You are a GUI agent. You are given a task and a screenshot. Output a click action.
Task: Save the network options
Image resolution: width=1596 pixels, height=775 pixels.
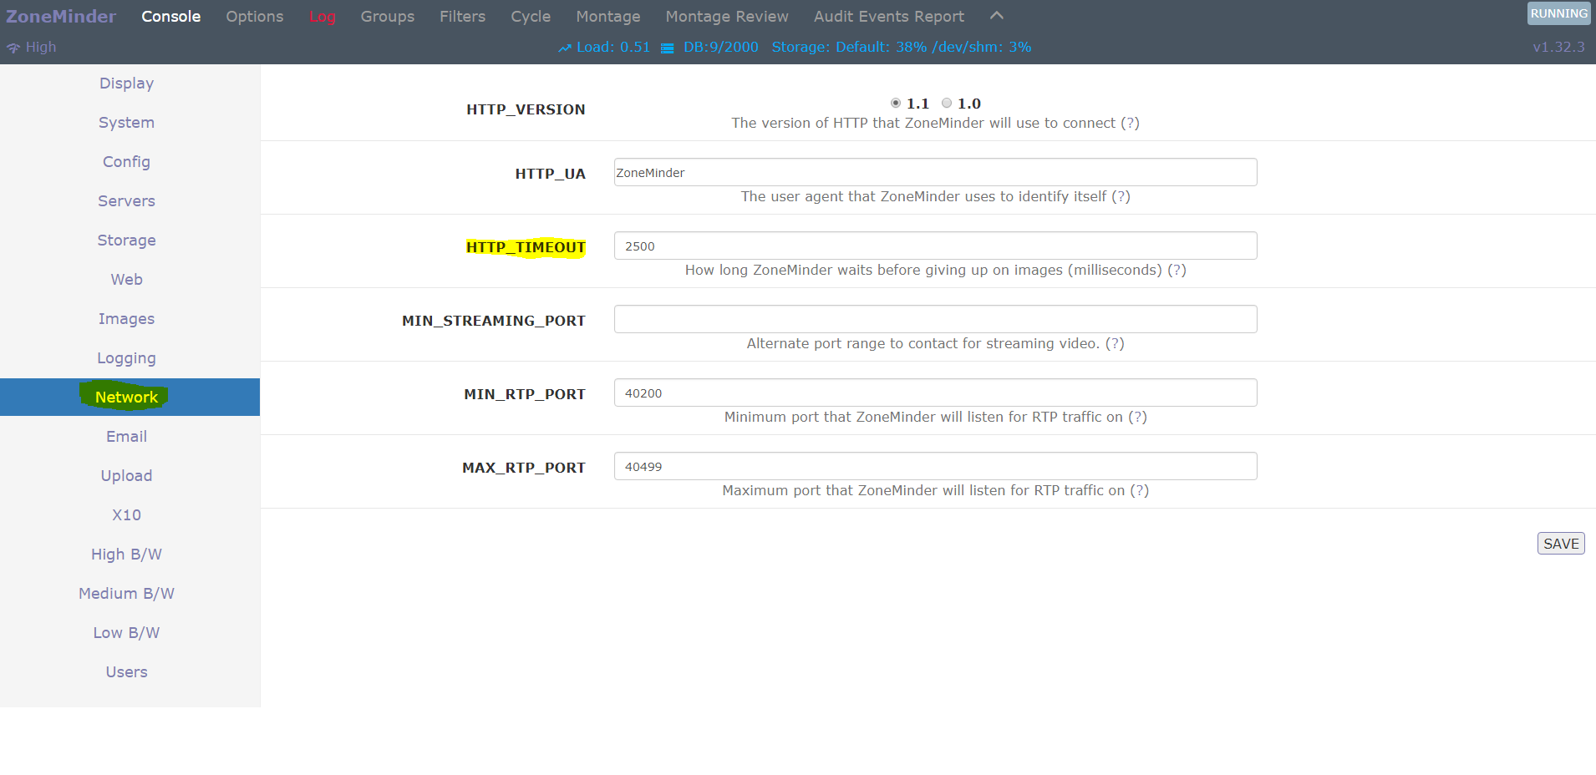pos(1560,544)
